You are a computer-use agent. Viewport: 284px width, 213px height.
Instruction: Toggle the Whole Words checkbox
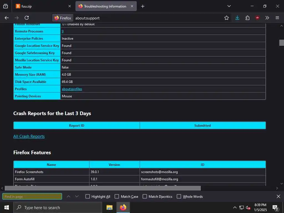point(179,196)
